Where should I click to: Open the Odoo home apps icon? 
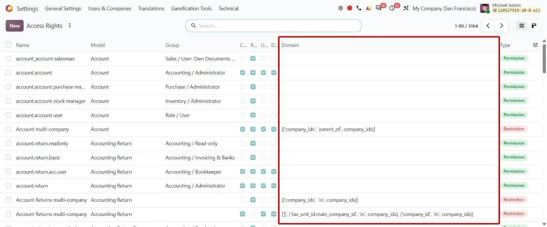point(9,8)
